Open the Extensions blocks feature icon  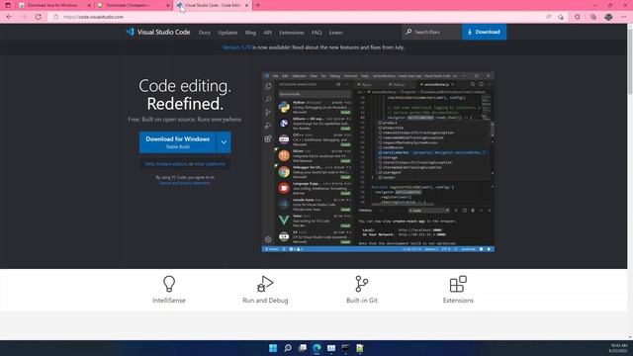coord(458,284)
